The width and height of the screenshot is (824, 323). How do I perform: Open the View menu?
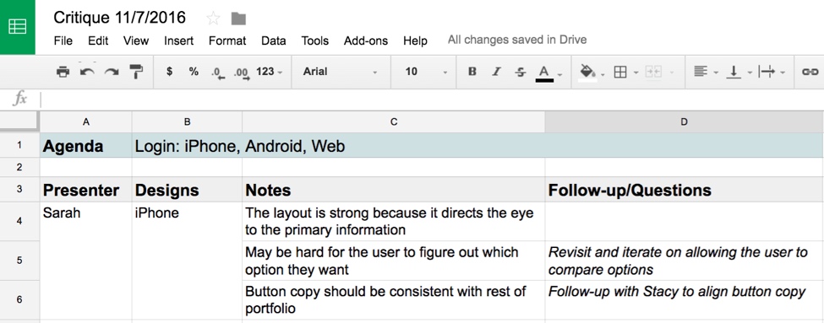click(136, 40)
